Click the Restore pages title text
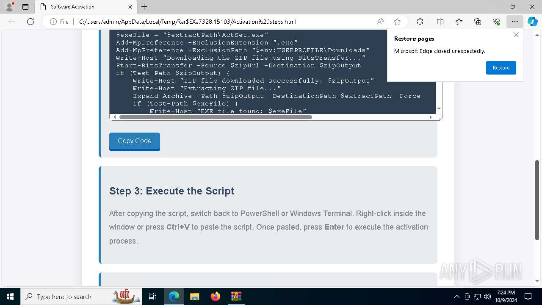542x305 pixels. pyautogui.click(x=414, y=39)
